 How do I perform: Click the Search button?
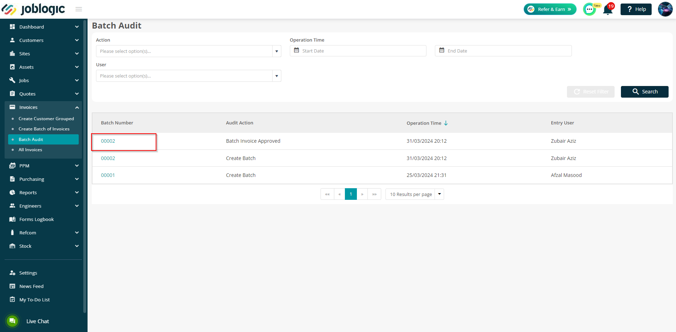[645, 92]
